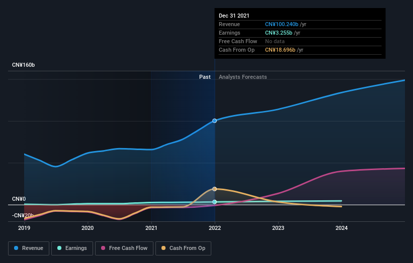
Task: Toggle the Earnings legend series
Action: [x=72, y=248]
